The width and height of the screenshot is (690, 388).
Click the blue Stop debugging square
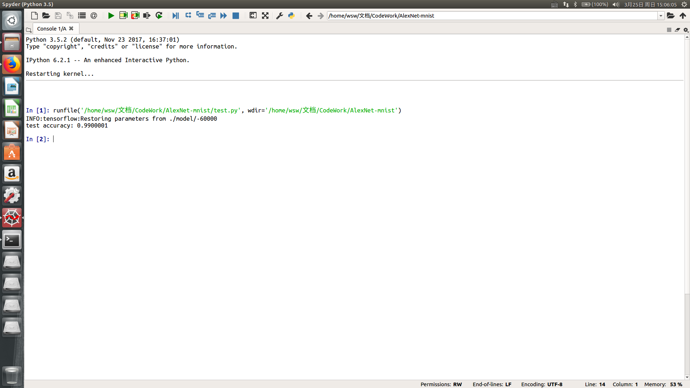tap(236, 16)
